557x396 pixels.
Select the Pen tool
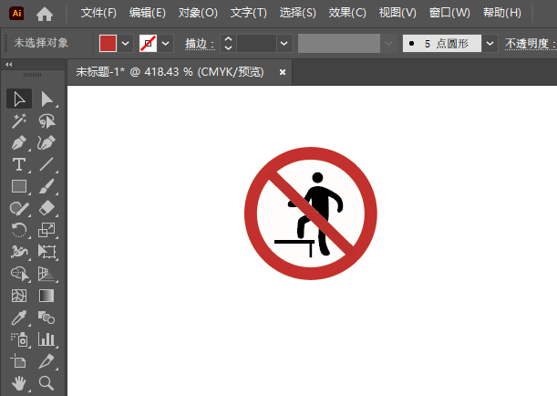pyautogui.click(x=19, y=143)
